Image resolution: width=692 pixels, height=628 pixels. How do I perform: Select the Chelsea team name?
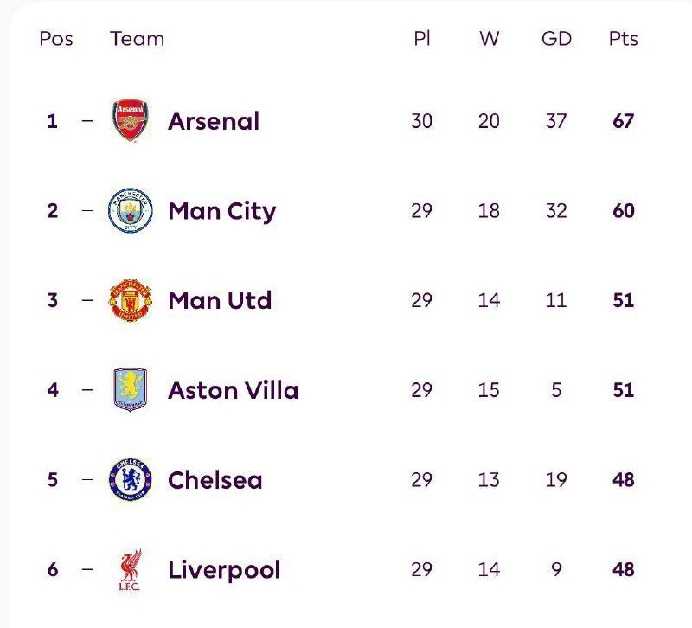coord(215,480)
